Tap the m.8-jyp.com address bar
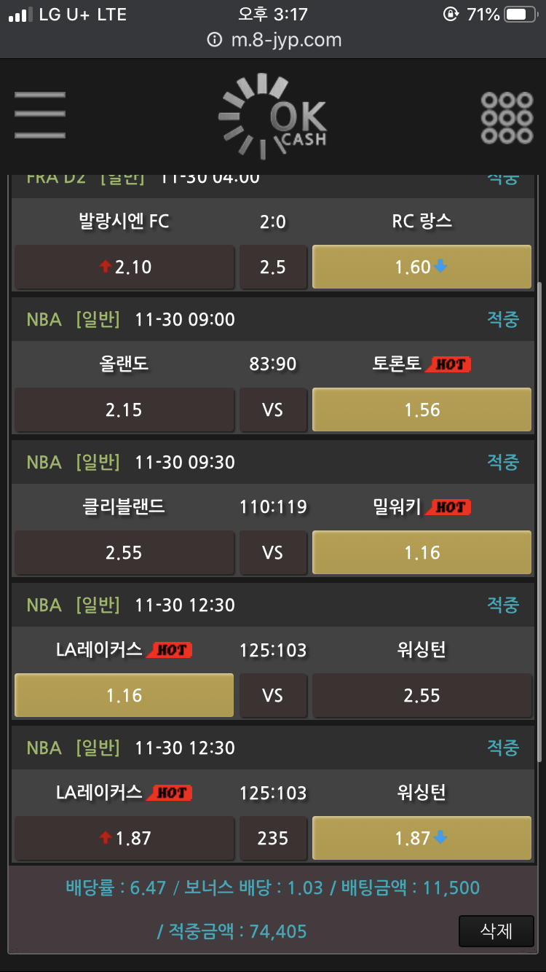546x972 pixels. pyautogui.click(x=273, y=40)
